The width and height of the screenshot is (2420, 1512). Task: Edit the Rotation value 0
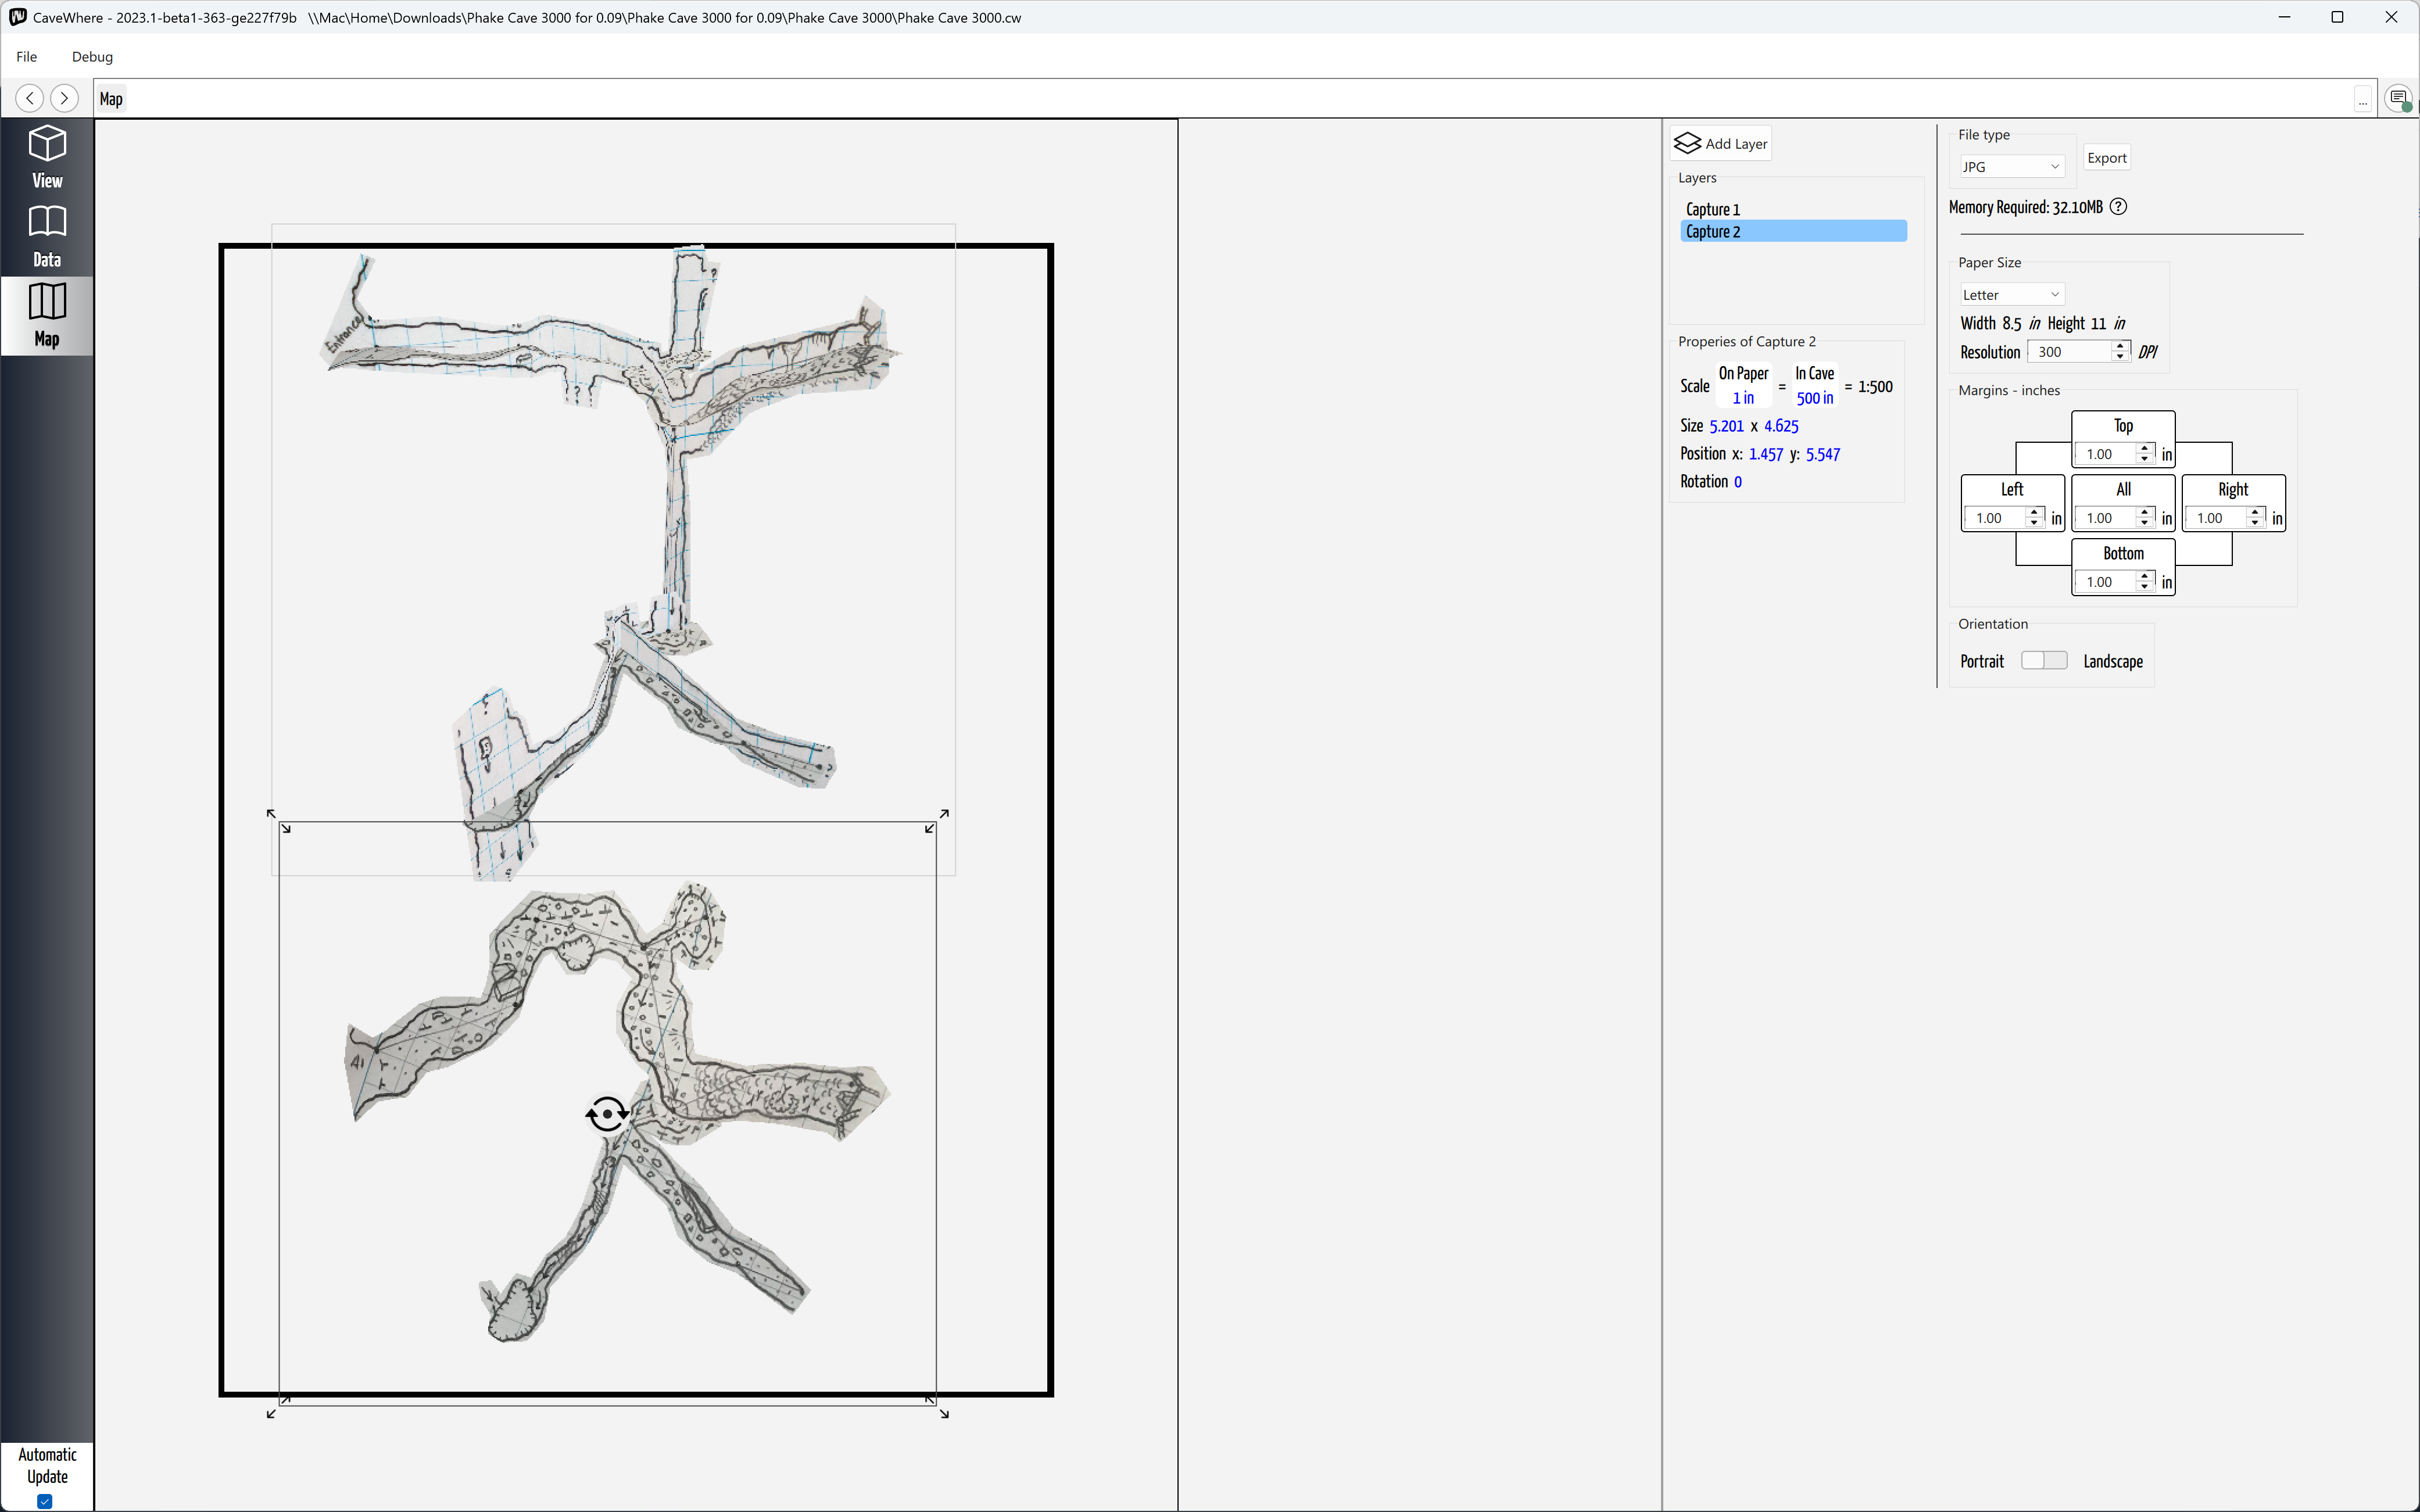coord(1738,482)
